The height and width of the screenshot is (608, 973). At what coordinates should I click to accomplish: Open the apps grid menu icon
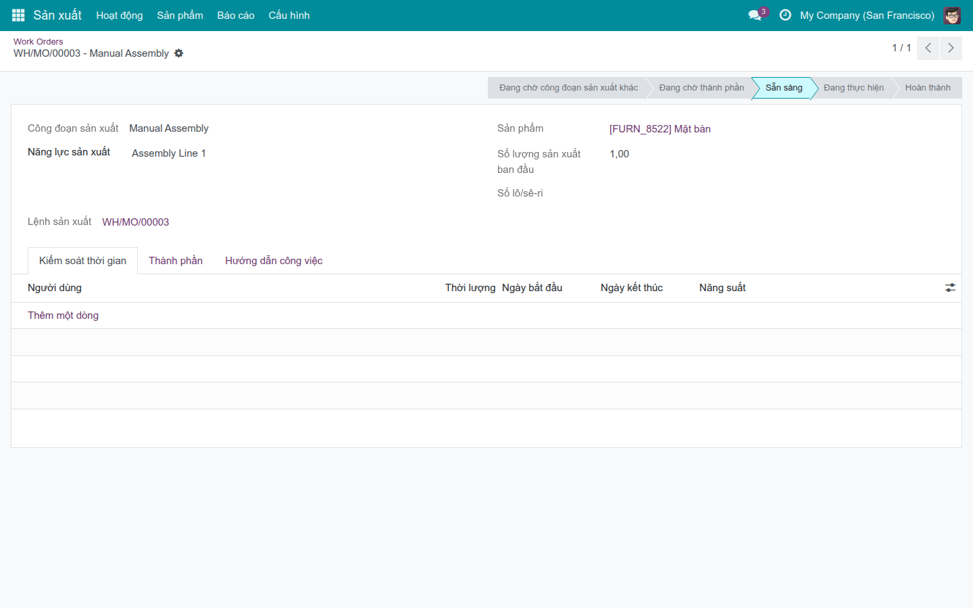click(x=18, y=15)
